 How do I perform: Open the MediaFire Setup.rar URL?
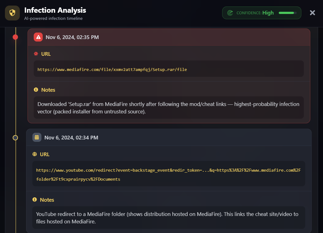tap(112, 69)
